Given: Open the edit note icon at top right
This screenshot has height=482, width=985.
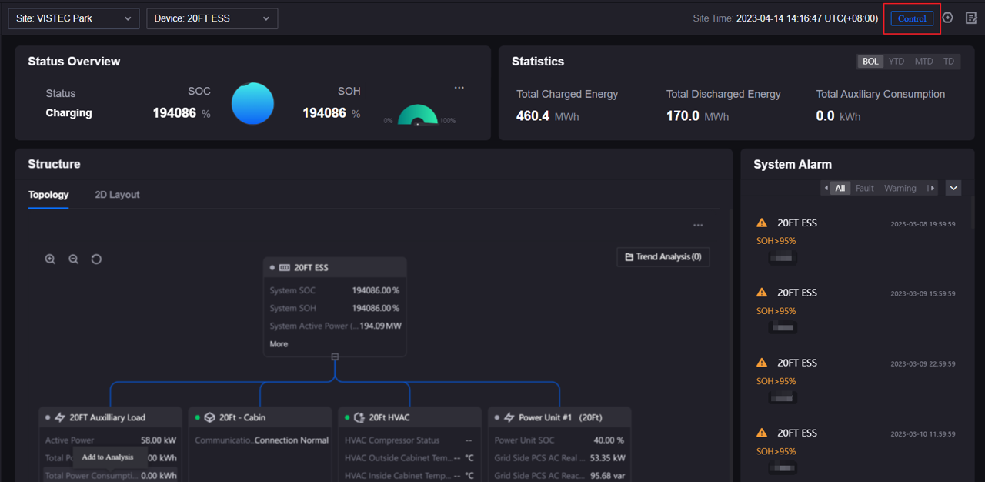Looking at the screenshot, I should coord(971,18).
